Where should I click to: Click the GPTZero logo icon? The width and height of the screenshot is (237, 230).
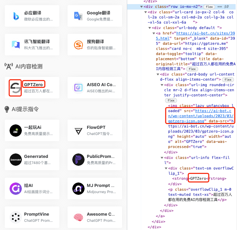point(15,87)
